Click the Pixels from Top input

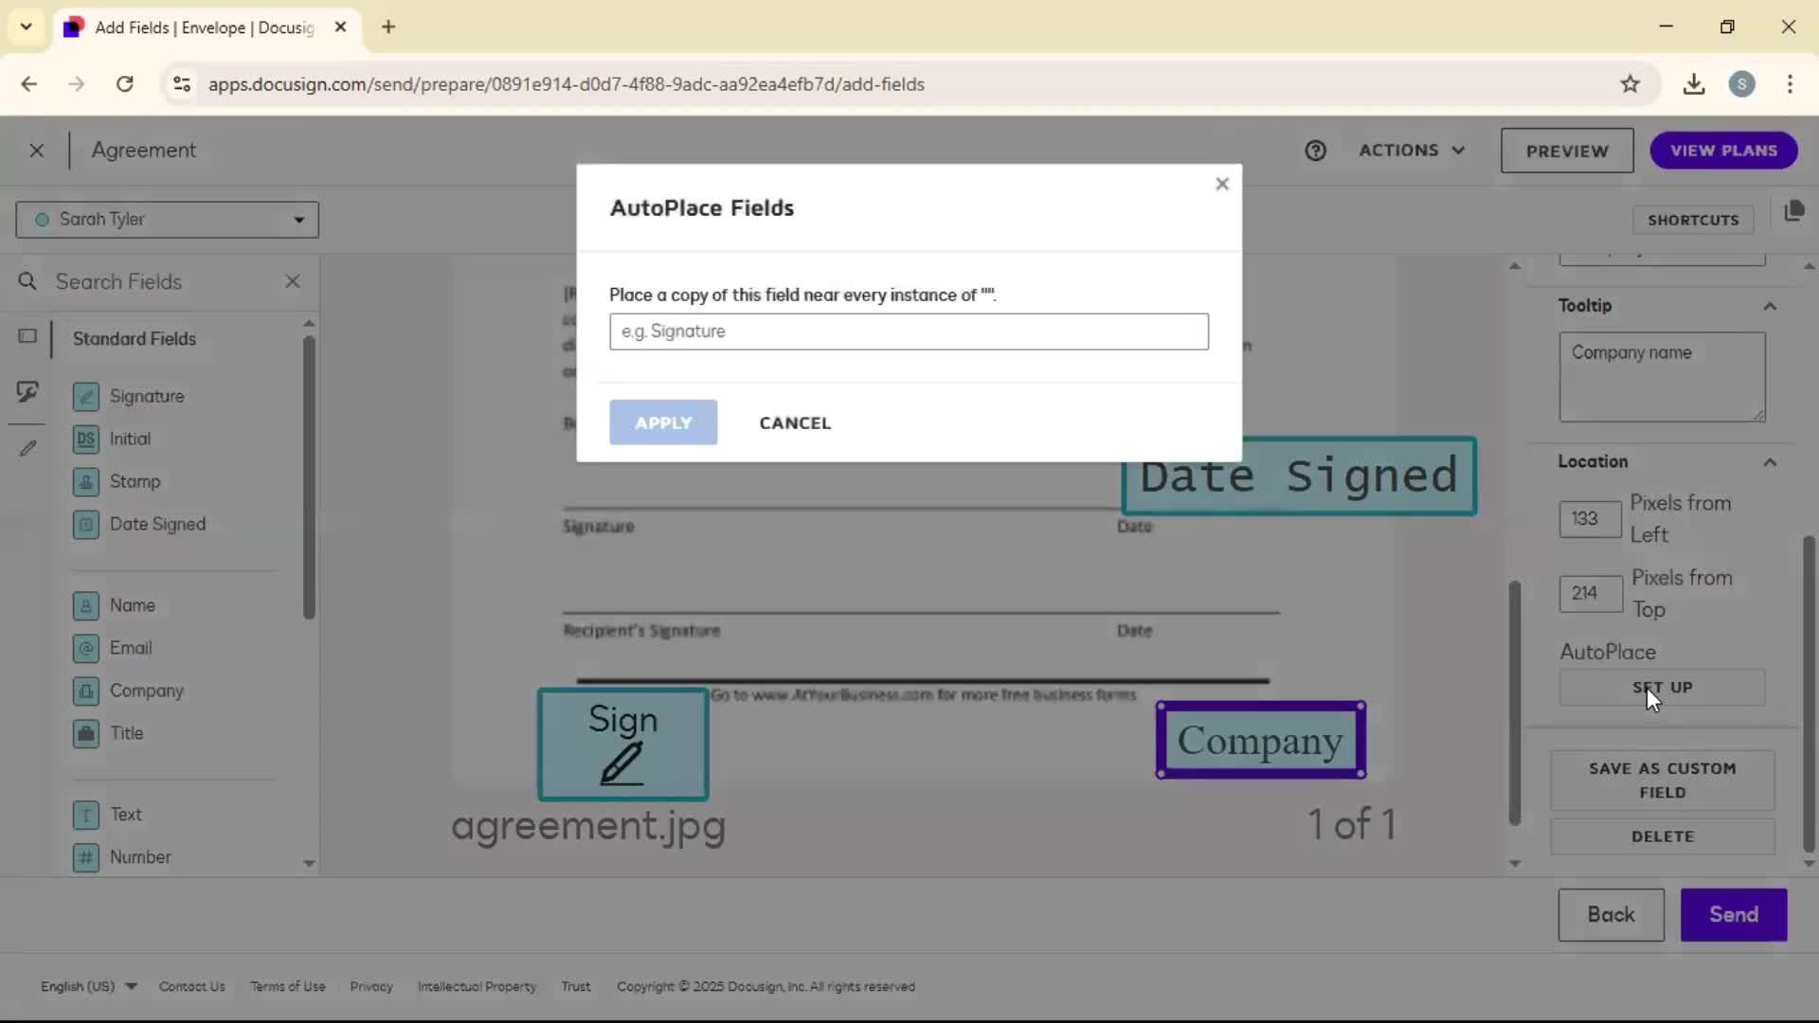pos(1590,594)
